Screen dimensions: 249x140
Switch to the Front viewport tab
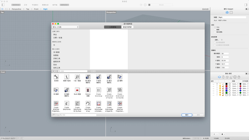[36, 9]
